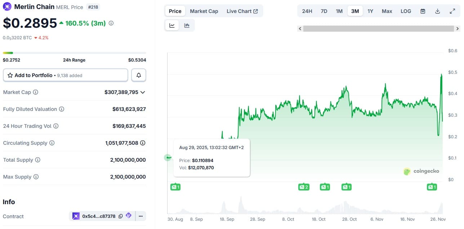The height and width of the screenshot is (229, 464).
Task: Switch to line chart view icon
Action: coord(172,25)
